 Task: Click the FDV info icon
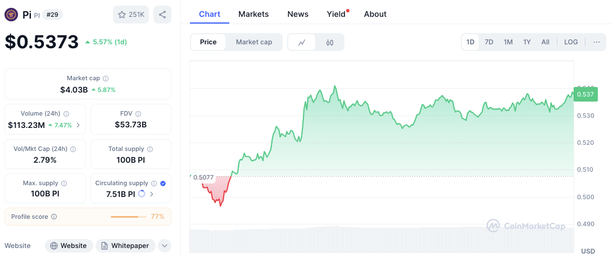click(138, 114)
